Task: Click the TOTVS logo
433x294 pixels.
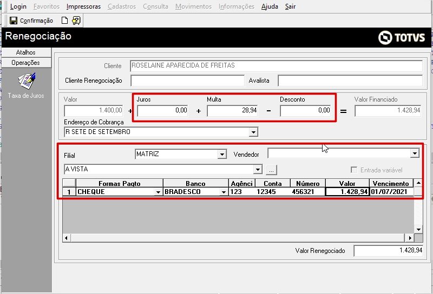Action: [x=402, y=37]
